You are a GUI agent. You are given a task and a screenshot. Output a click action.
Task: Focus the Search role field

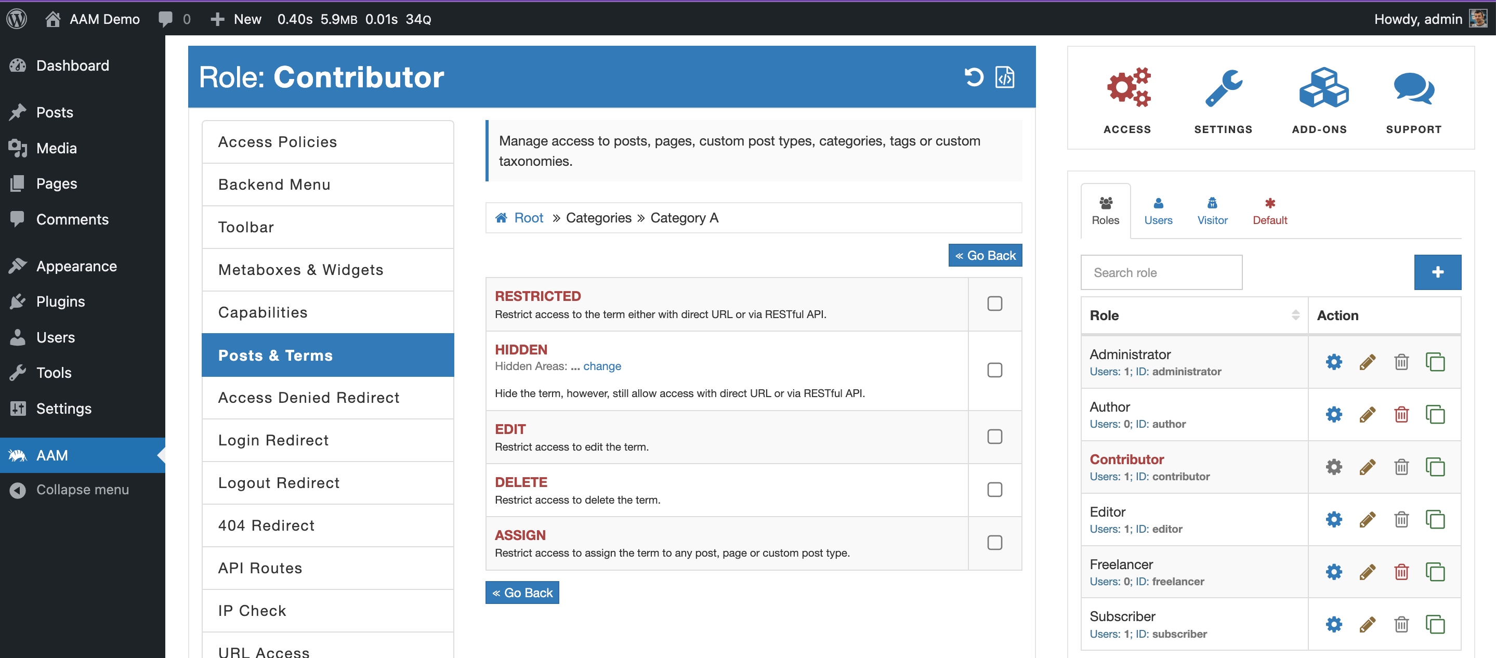coord(1161,272)
